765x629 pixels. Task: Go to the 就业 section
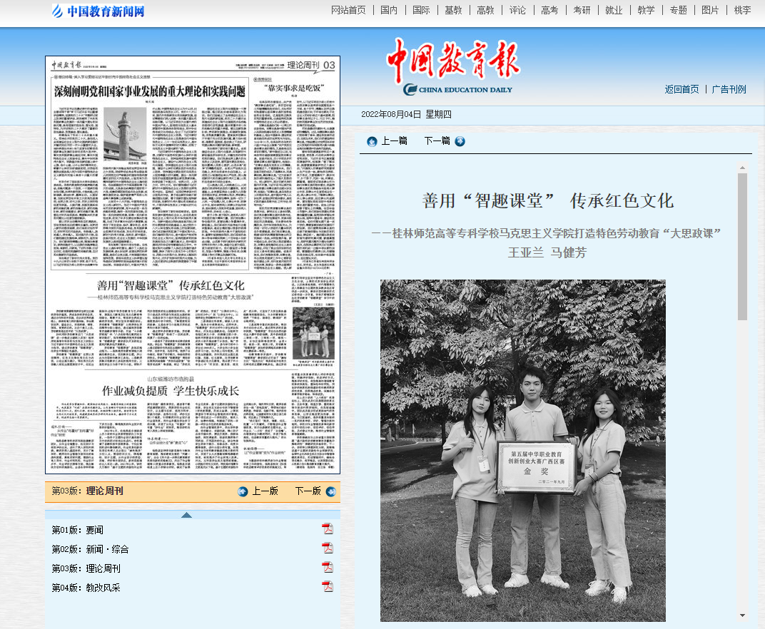pyautogui.click(x=614, y=10)
